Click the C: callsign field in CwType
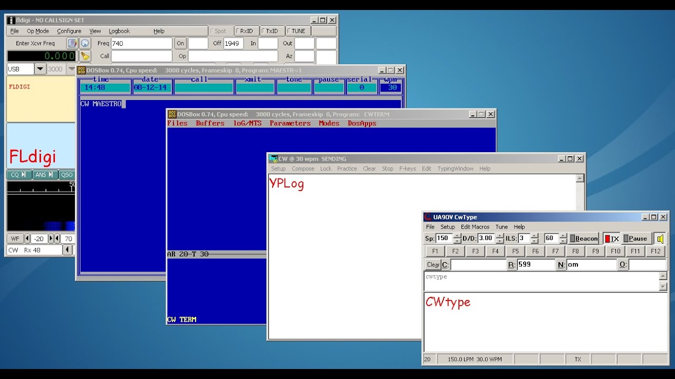This screenshot has height=379, width=675. tap(478, 265)
